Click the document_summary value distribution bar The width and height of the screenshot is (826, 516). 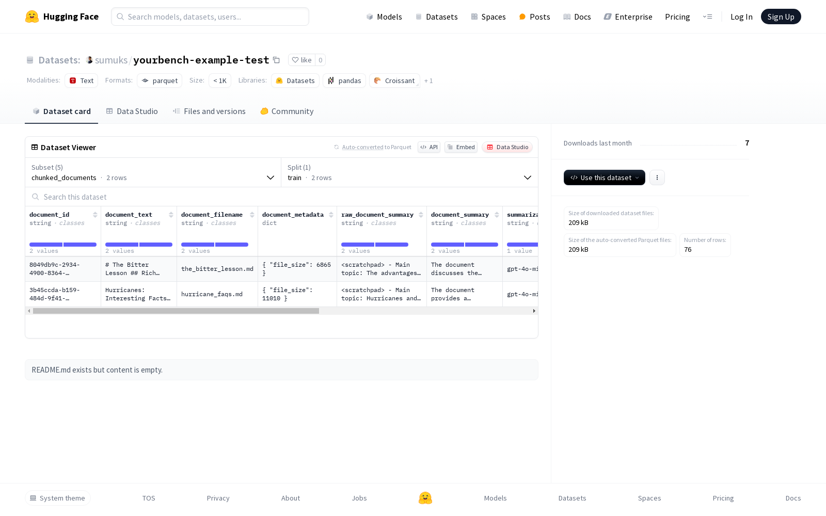(465, 245)
